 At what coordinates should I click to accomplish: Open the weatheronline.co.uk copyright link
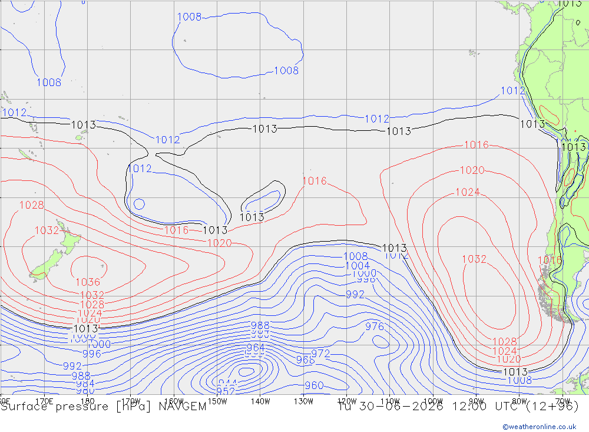540,427
